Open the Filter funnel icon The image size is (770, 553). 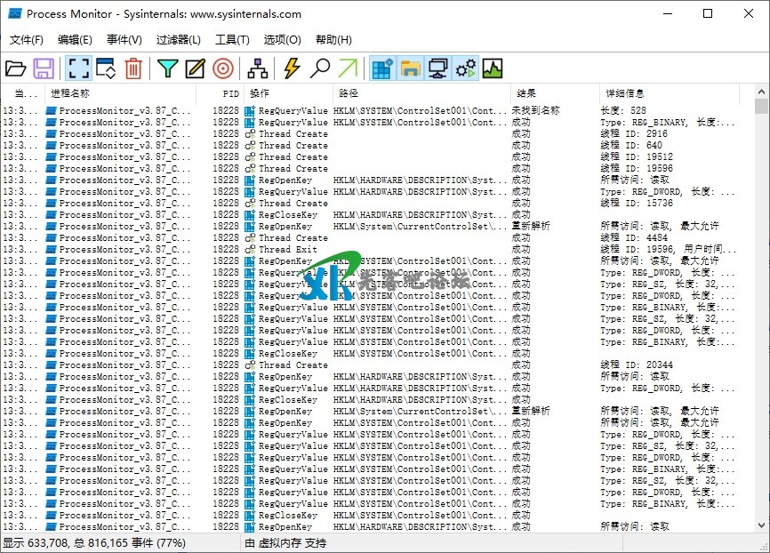click(167, 68)
